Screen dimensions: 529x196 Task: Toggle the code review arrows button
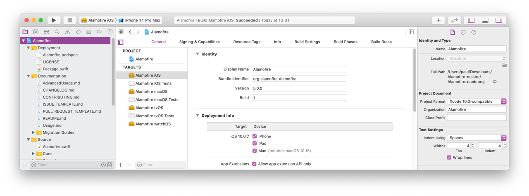(454, 20)
